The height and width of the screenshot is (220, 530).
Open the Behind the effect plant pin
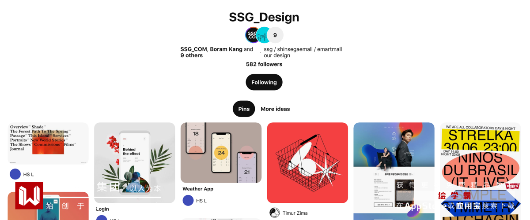coord(135,163)
